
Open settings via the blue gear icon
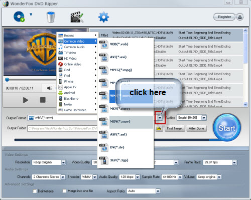103,17
